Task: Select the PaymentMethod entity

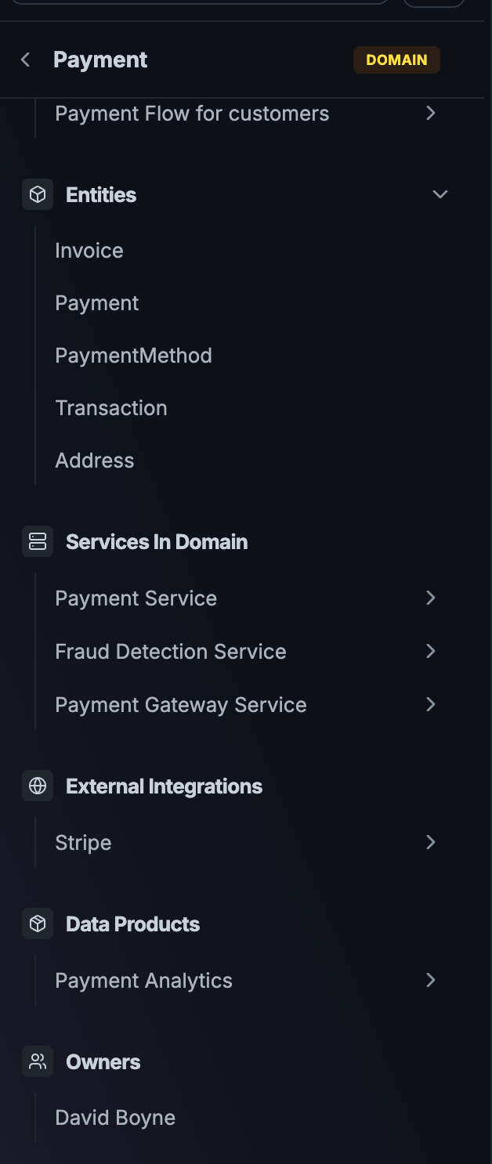Action: (x=133, y=355)
